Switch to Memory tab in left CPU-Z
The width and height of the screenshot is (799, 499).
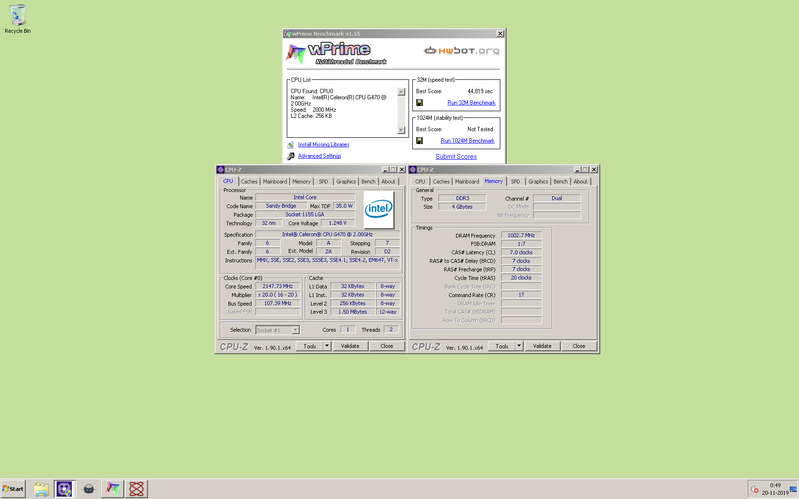point(302,182)
